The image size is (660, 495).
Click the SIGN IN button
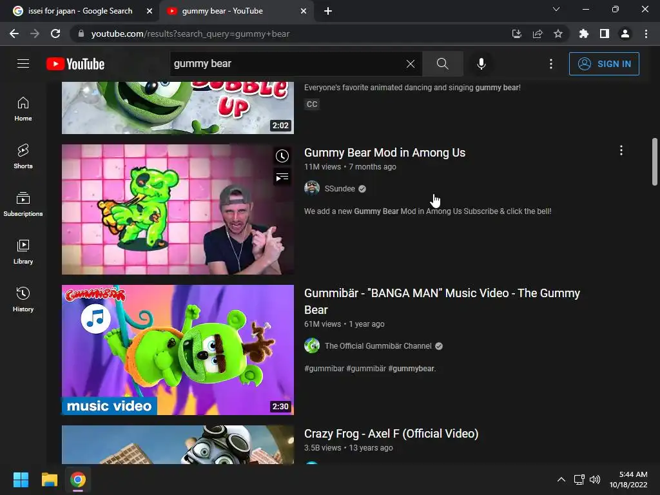pos(604,64)
